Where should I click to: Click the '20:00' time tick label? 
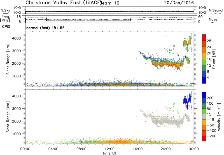[165, 149]
